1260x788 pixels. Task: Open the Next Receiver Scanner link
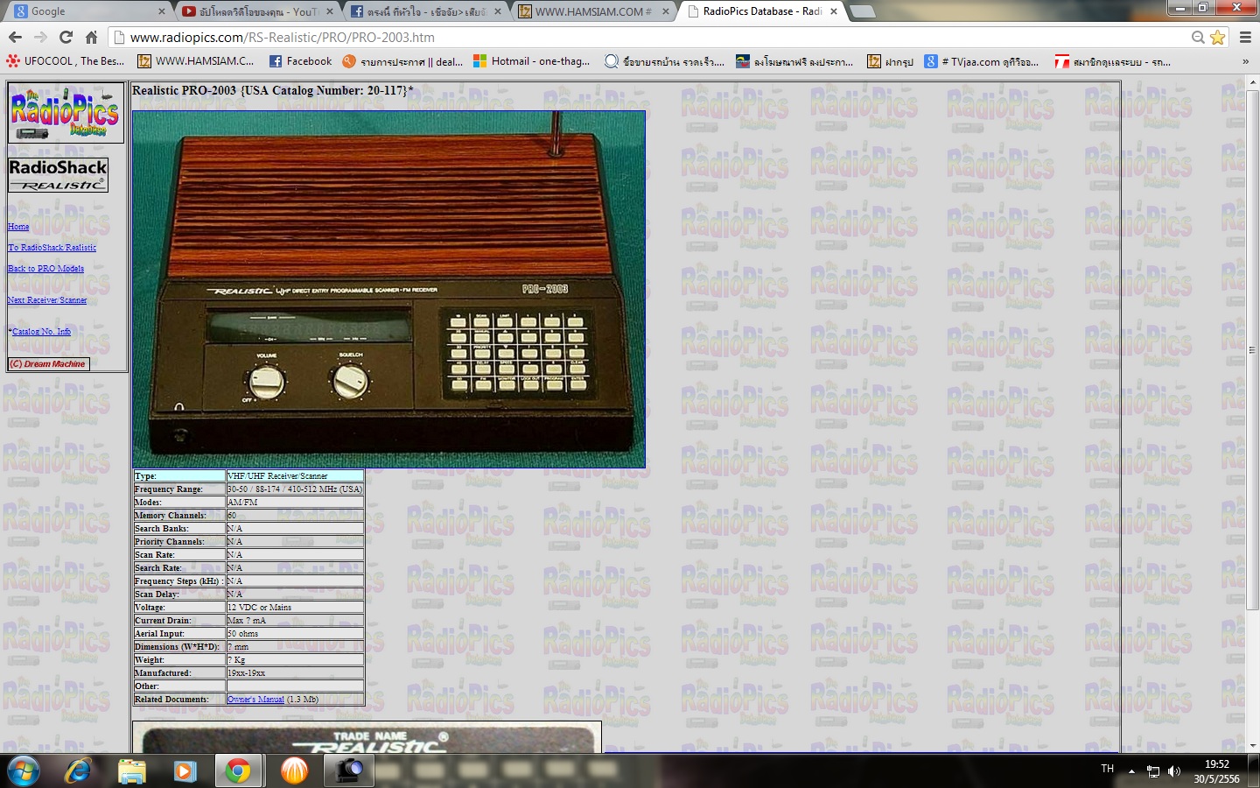(x=47, y=300)
